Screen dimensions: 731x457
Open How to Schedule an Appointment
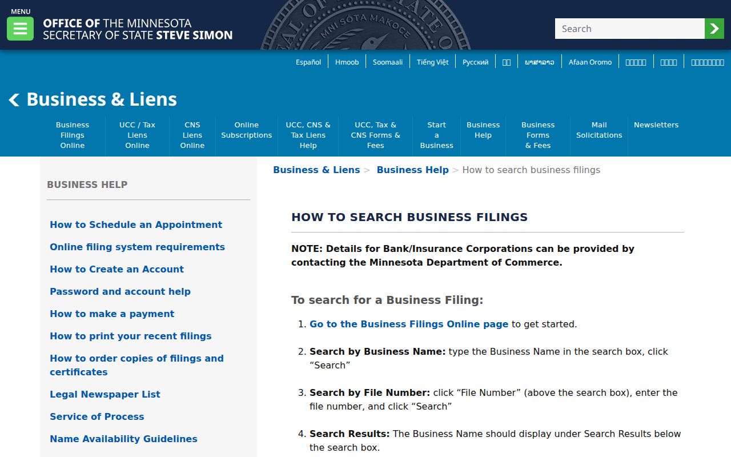[x=136, y=225]
